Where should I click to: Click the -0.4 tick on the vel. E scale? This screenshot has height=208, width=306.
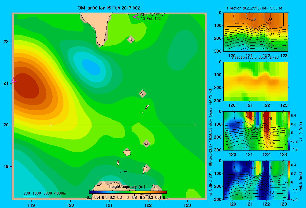click(294, 199)
